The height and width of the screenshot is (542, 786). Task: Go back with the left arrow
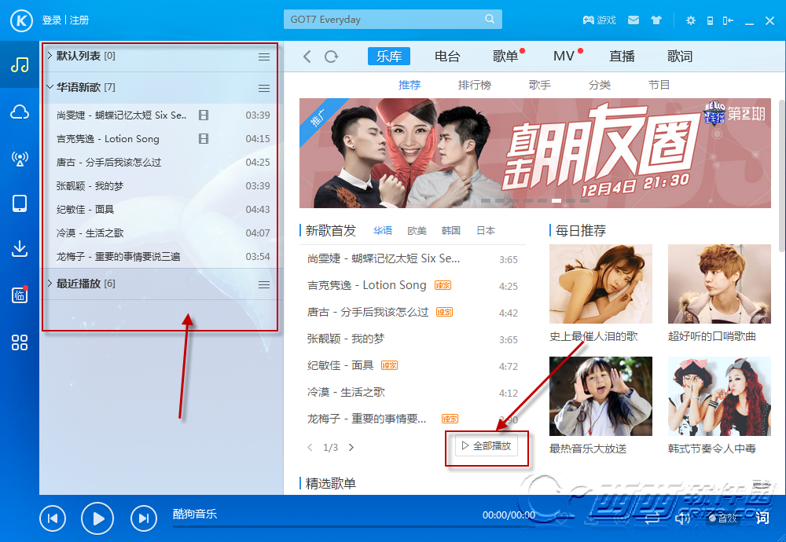click(307, 57)
